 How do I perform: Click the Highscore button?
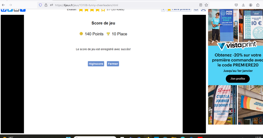pos(96,64)
